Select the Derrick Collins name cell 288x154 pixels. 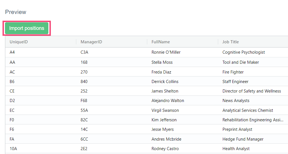(165, 82)
